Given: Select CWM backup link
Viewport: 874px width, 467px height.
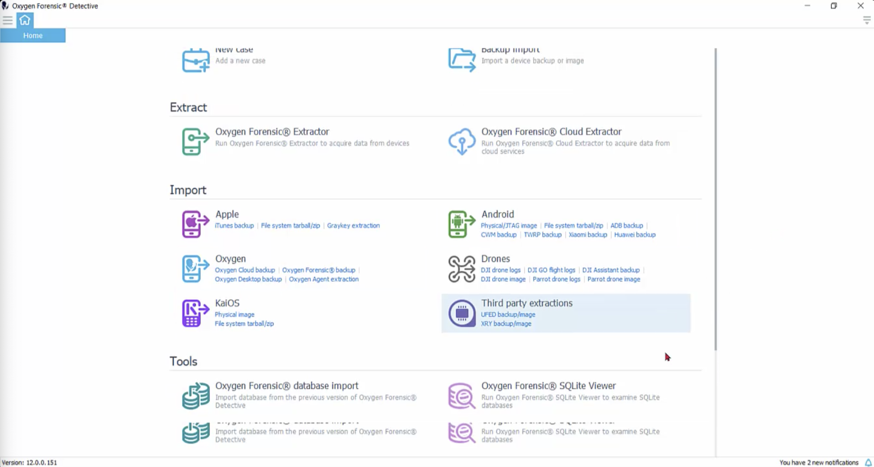Looking at the screenshot, I should [x=499, y=234].
